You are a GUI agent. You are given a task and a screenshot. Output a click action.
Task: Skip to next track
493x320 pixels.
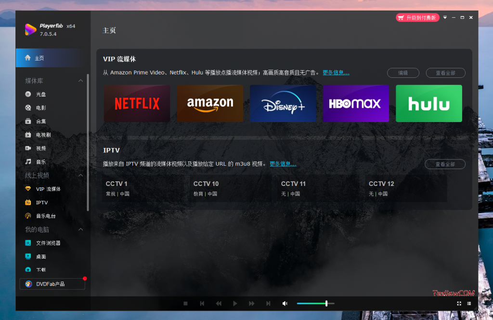(x=268, y=303)
